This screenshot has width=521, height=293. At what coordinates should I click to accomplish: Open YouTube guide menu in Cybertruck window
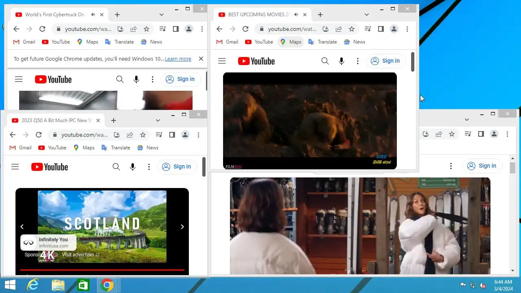pyautogui.click(x=19, y=79)
